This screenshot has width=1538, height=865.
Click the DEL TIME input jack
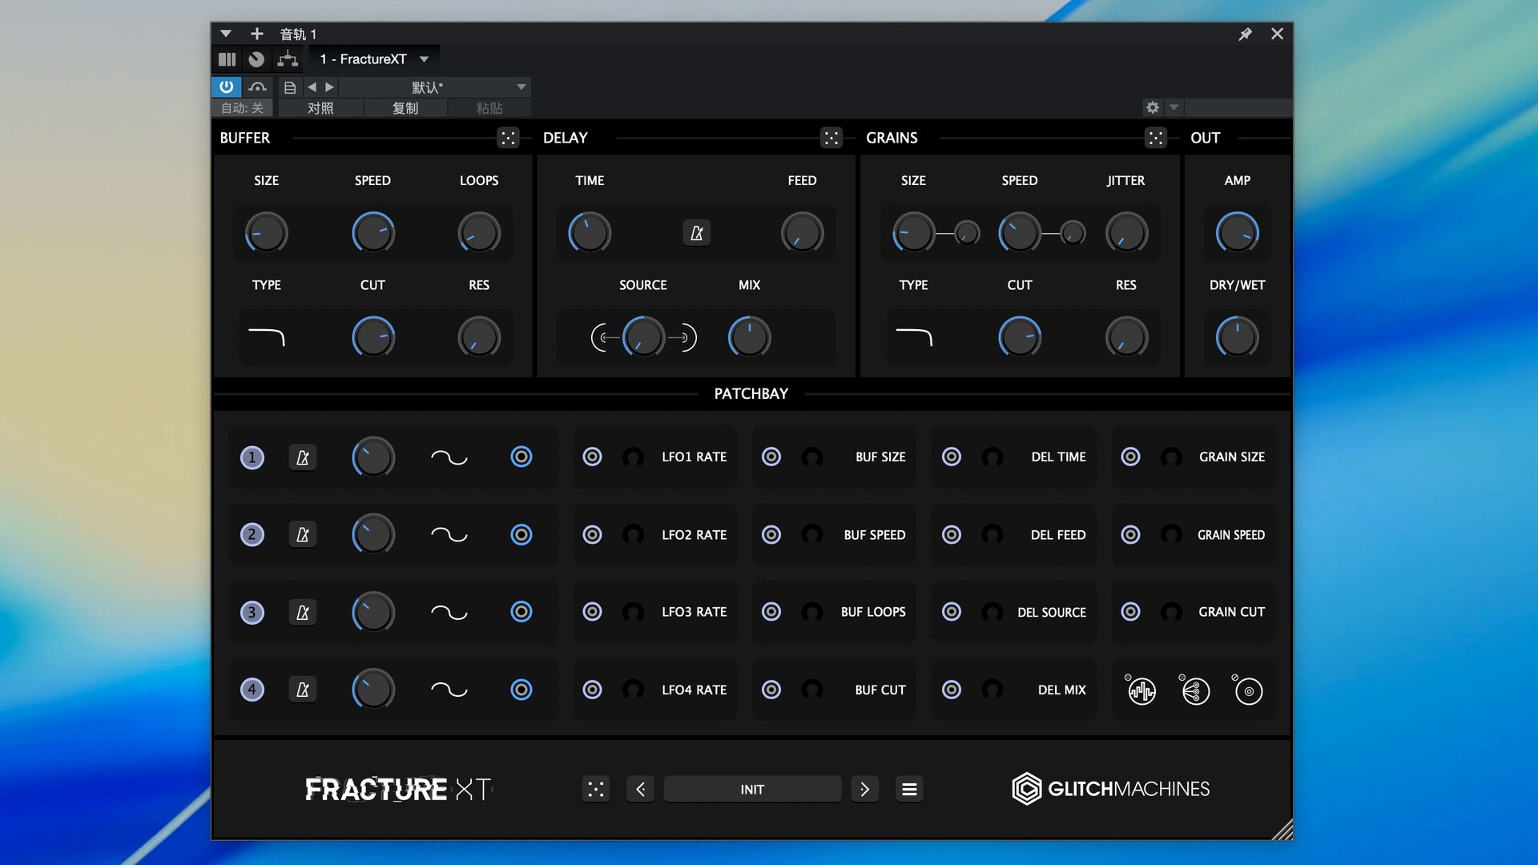951,457
